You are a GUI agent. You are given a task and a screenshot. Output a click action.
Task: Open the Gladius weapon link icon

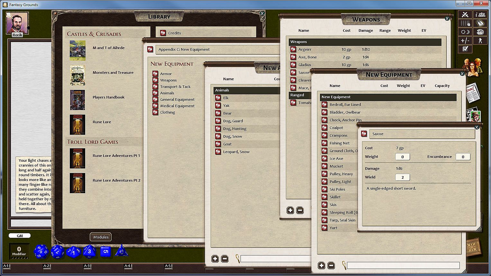tap(293, 65)
